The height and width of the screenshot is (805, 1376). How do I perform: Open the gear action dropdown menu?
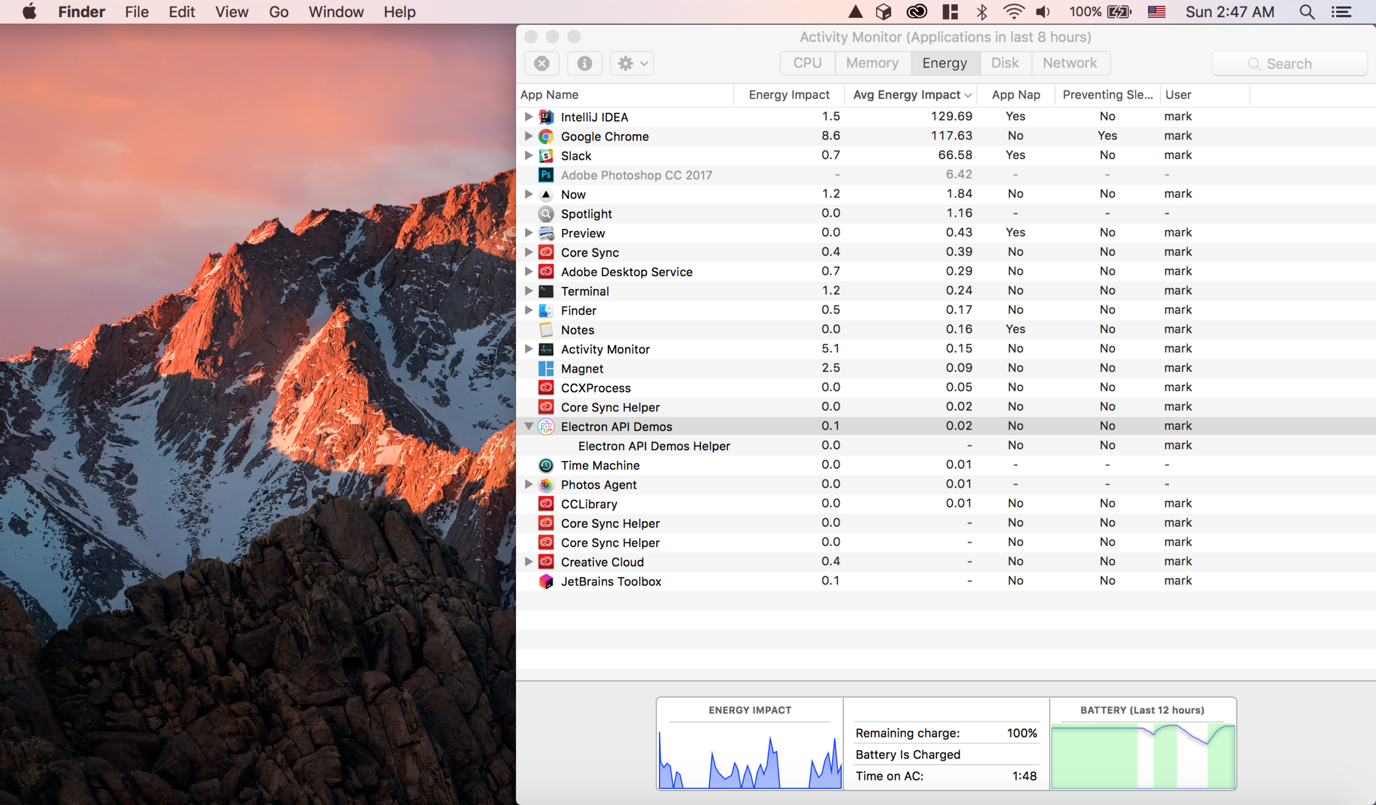(632, 63)
